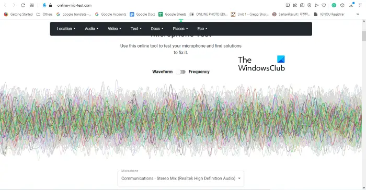
Task: Open the Docs menu
Action: [157, 29]
